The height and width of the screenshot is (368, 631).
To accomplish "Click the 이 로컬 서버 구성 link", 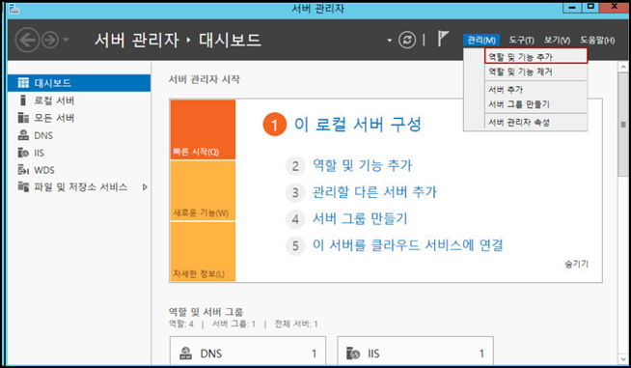I will (358, 125).
